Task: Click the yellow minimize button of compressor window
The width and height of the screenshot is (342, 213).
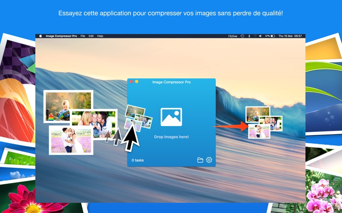Action: (136, 81)
